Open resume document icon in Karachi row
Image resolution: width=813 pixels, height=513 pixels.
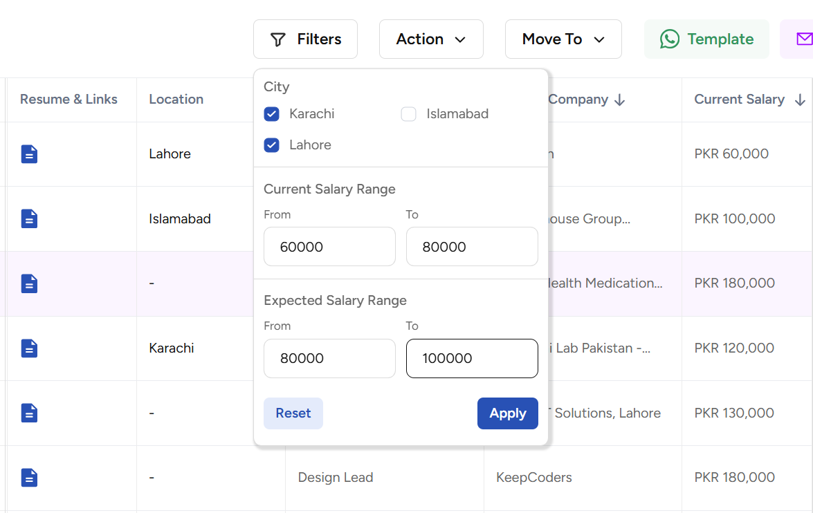tap(29, 348)
